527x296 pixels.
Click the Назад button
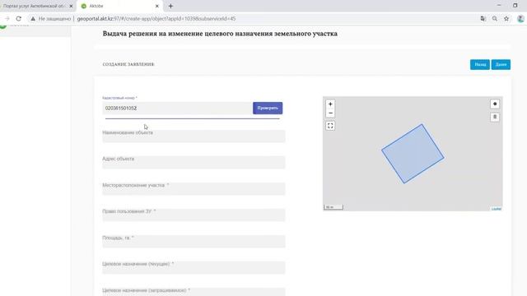click(x=480, y=64)
